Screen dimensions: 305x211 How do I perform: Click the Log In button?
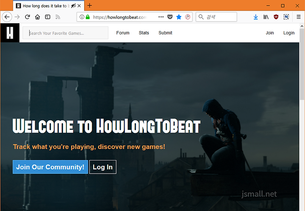pos(103,167)
